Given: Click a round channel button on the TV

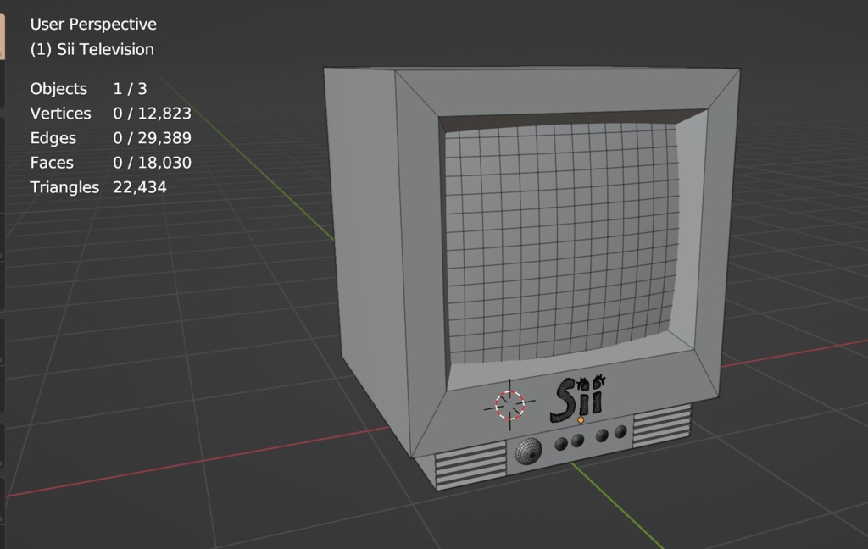Looking at the screenshot, I should (x=579, y=441).
